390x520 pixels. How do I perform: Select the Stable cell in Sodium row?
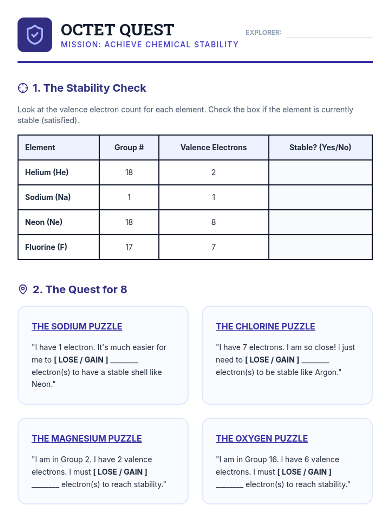320,197
